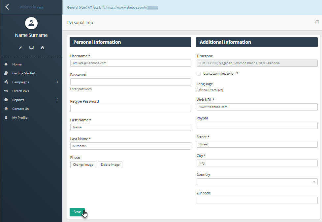Click the back arrow in sidebar header
This screenshot has width=322, height=222.
pyautogui.click(x=7, y=7)
